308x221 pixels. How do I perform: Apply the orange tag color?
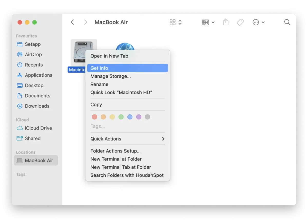pos(103,117)
